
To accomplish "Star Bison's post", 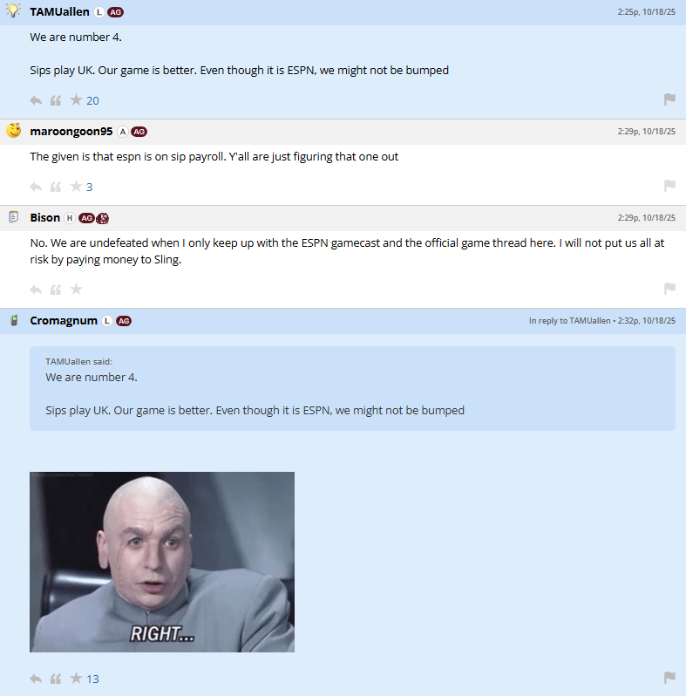I will click(x=77, y=289).
